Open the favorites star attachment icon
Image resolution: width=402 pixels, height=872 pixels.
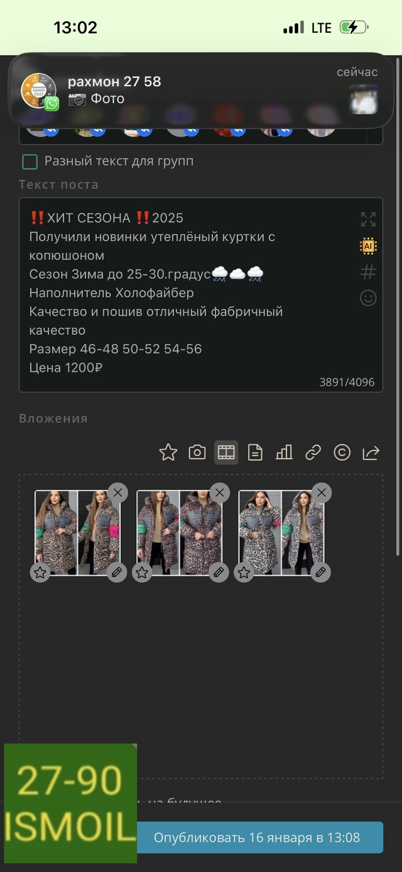168,452
